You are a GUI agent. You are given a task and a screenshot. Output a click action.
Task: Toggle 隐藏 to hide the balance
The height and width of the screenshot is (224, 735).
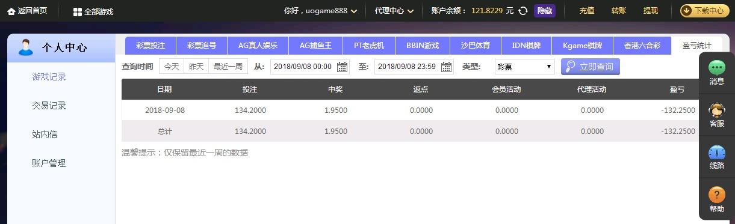tap(544, 11)
